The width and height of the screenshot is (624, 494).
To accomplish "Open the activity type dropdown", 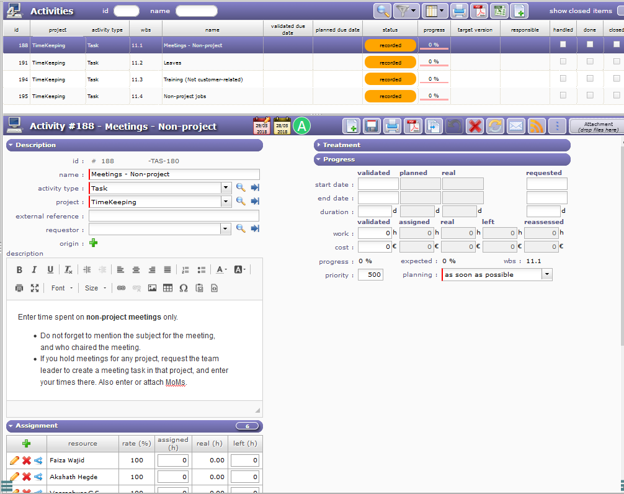I will coord(226,188).
